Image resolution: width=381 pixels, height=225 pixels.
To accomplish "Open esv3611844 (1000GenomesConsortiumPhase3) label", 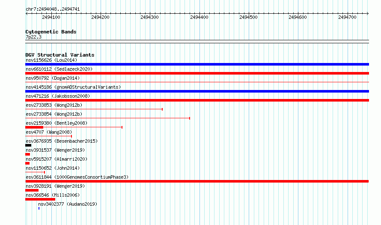I will [x=77, y=177].
